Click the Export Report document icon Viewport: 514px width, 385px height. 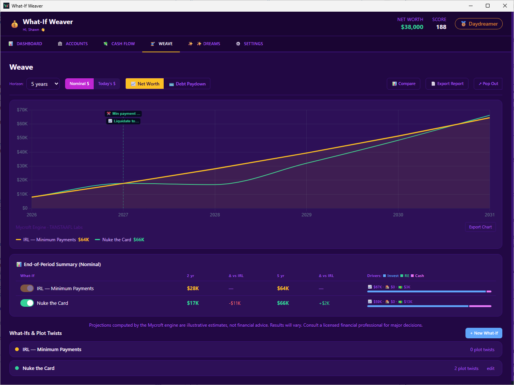point(433,84)
